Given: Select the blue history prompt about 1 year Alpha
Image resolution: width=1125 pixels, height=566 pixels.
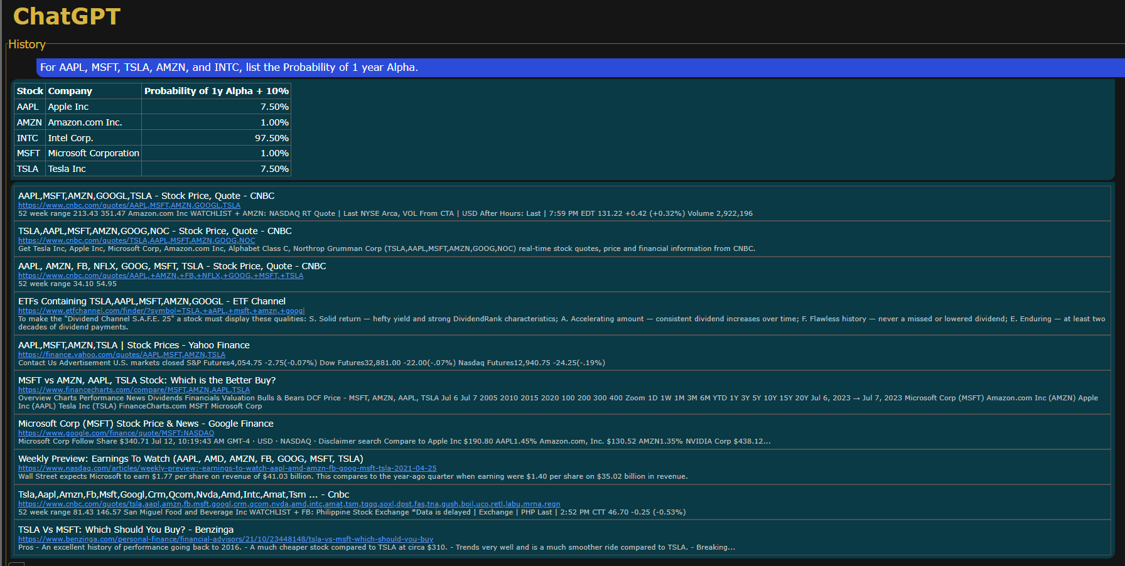Looking at the screenshot, I should click(229, 68).
